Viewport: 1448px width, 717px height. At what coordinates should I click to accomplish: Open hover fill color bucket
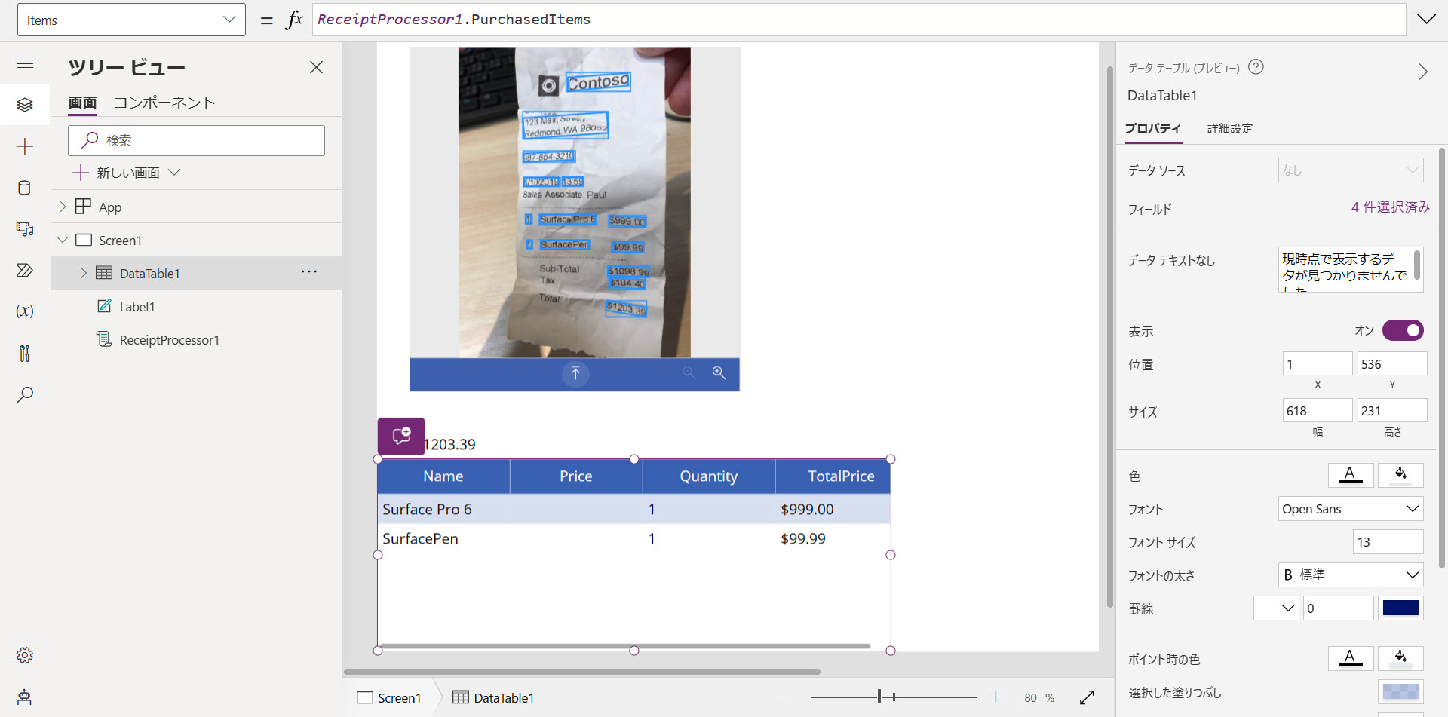point(1400,658)
